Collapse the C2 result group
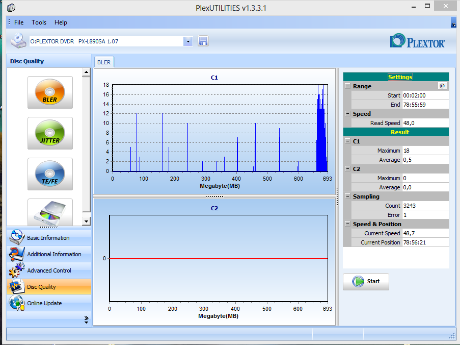 pos(347,169)
